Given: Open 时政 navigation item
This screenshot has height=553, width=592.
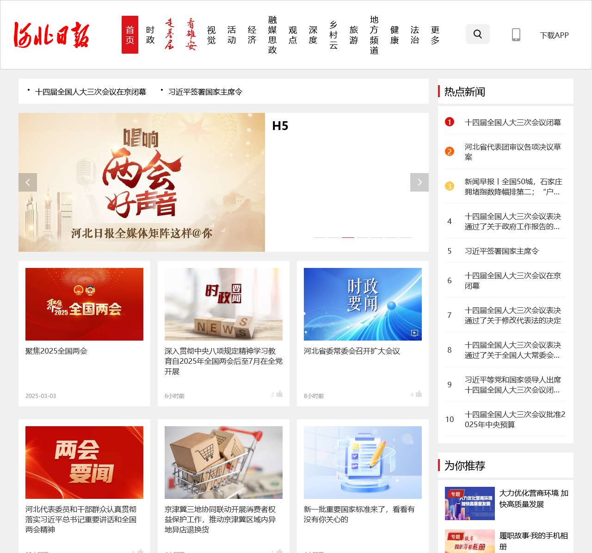Looking at the screenshot, I should (150, 35).
